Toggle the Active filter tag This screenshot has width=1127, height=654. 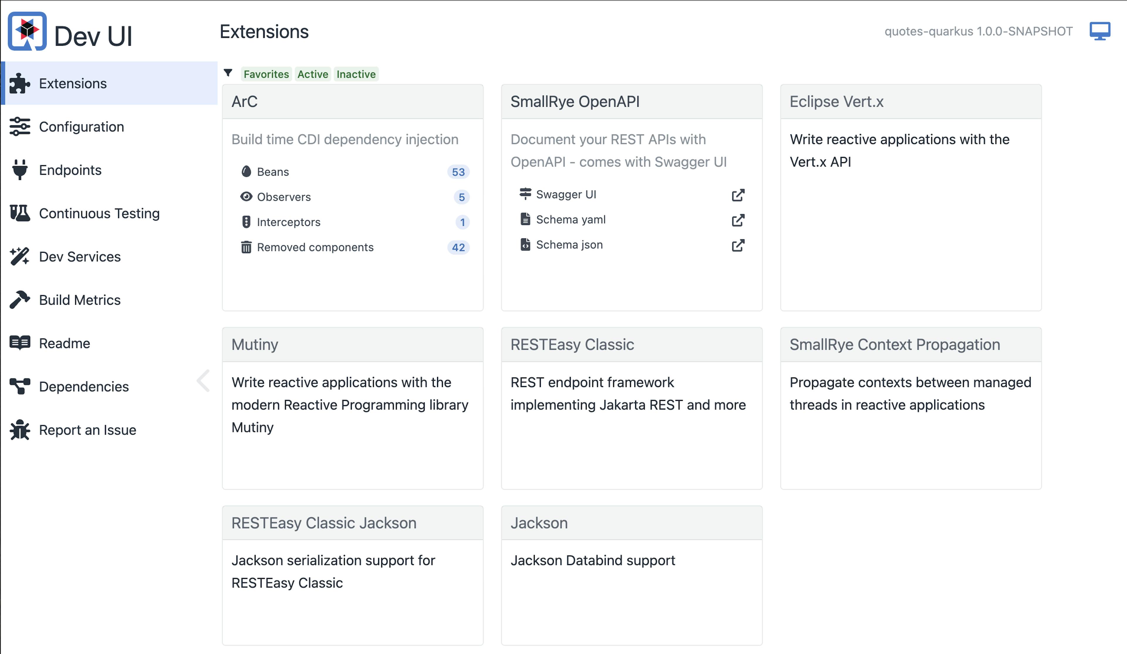pyautogui.click(x=313, y=74)
